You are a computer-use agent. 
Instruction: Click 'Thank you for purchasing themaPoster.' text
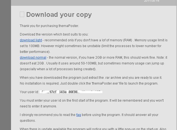point(49,26)
